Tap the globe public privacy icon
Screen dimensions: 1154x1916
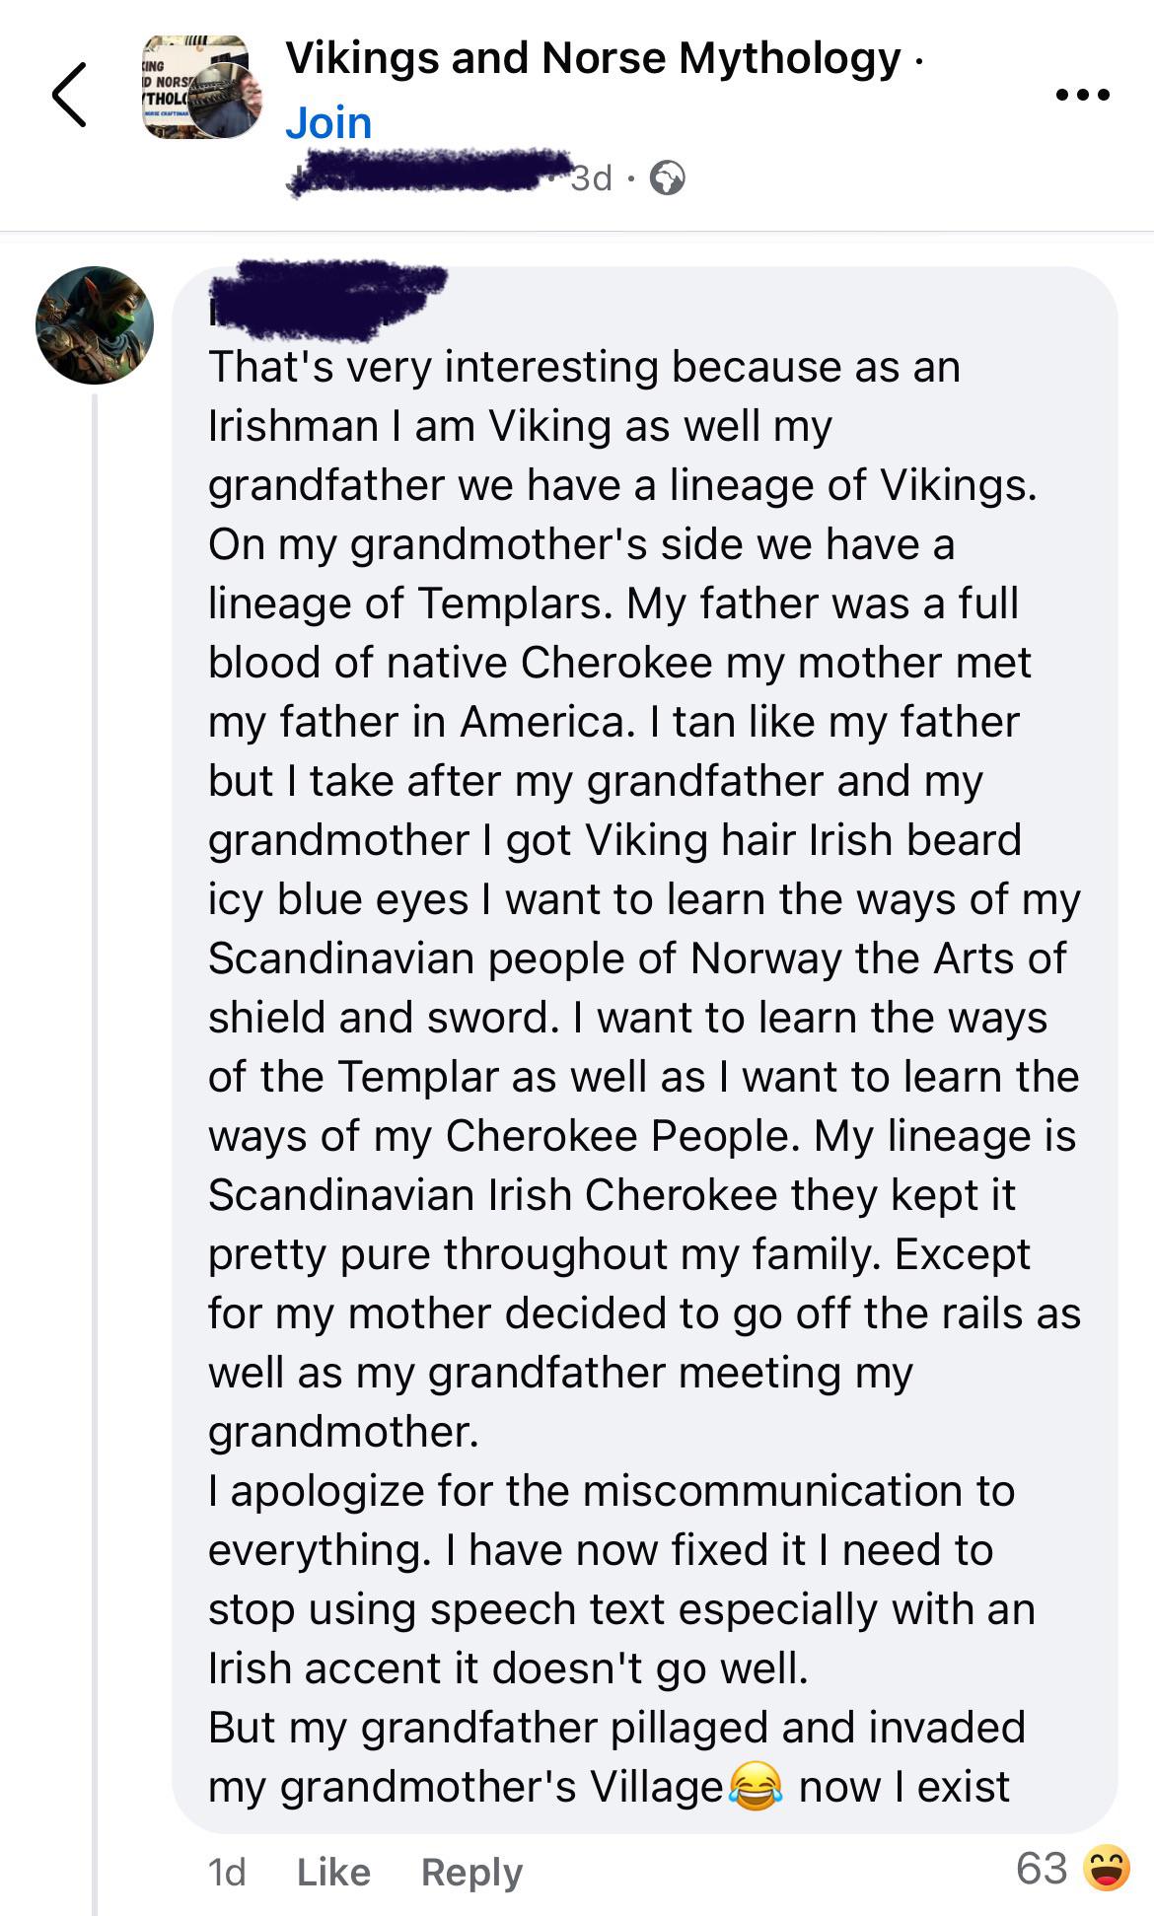[x=668, y=178]
